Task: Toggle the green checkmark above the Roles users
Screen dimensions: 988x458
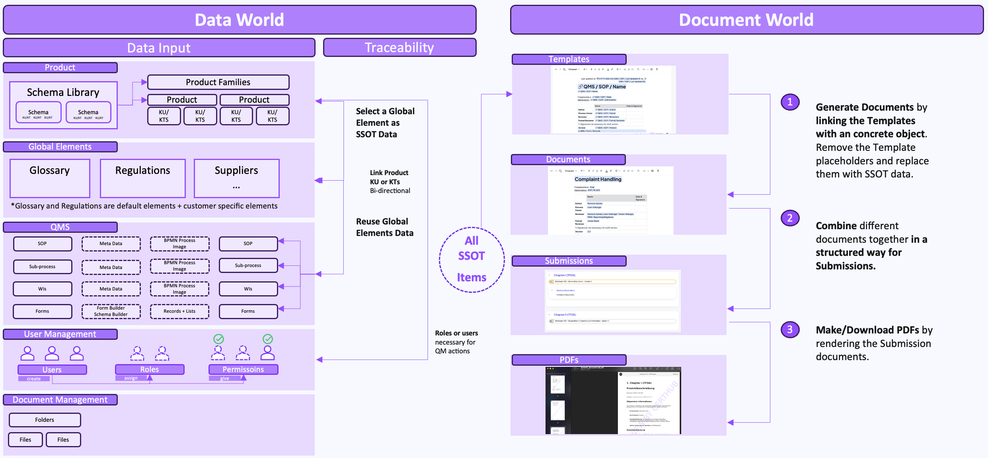Action: [x=220, y=339]
